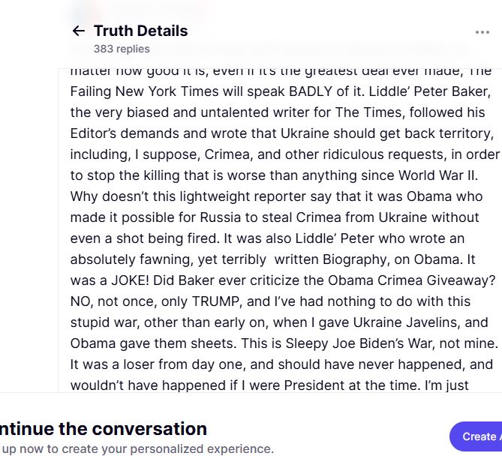Go back using the left arrow icon

click(x=79, y=31)
